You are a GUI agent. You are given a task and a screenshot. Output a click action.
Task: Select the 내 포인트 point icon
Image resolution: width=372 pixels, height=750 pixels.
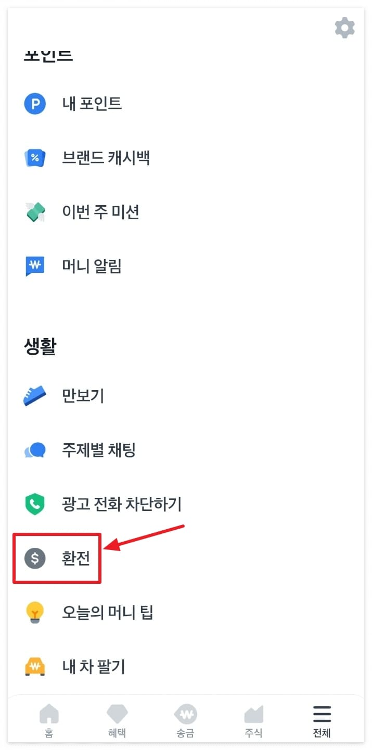(x=34, y=104)
